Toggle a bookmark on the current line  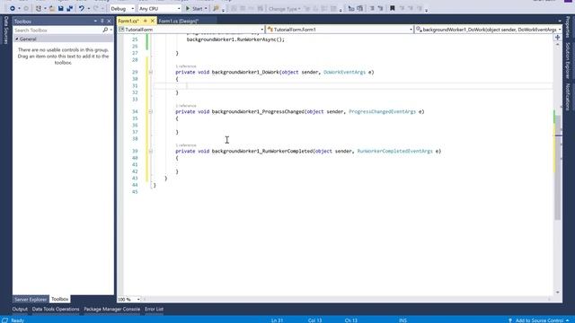tap(393, 8)
